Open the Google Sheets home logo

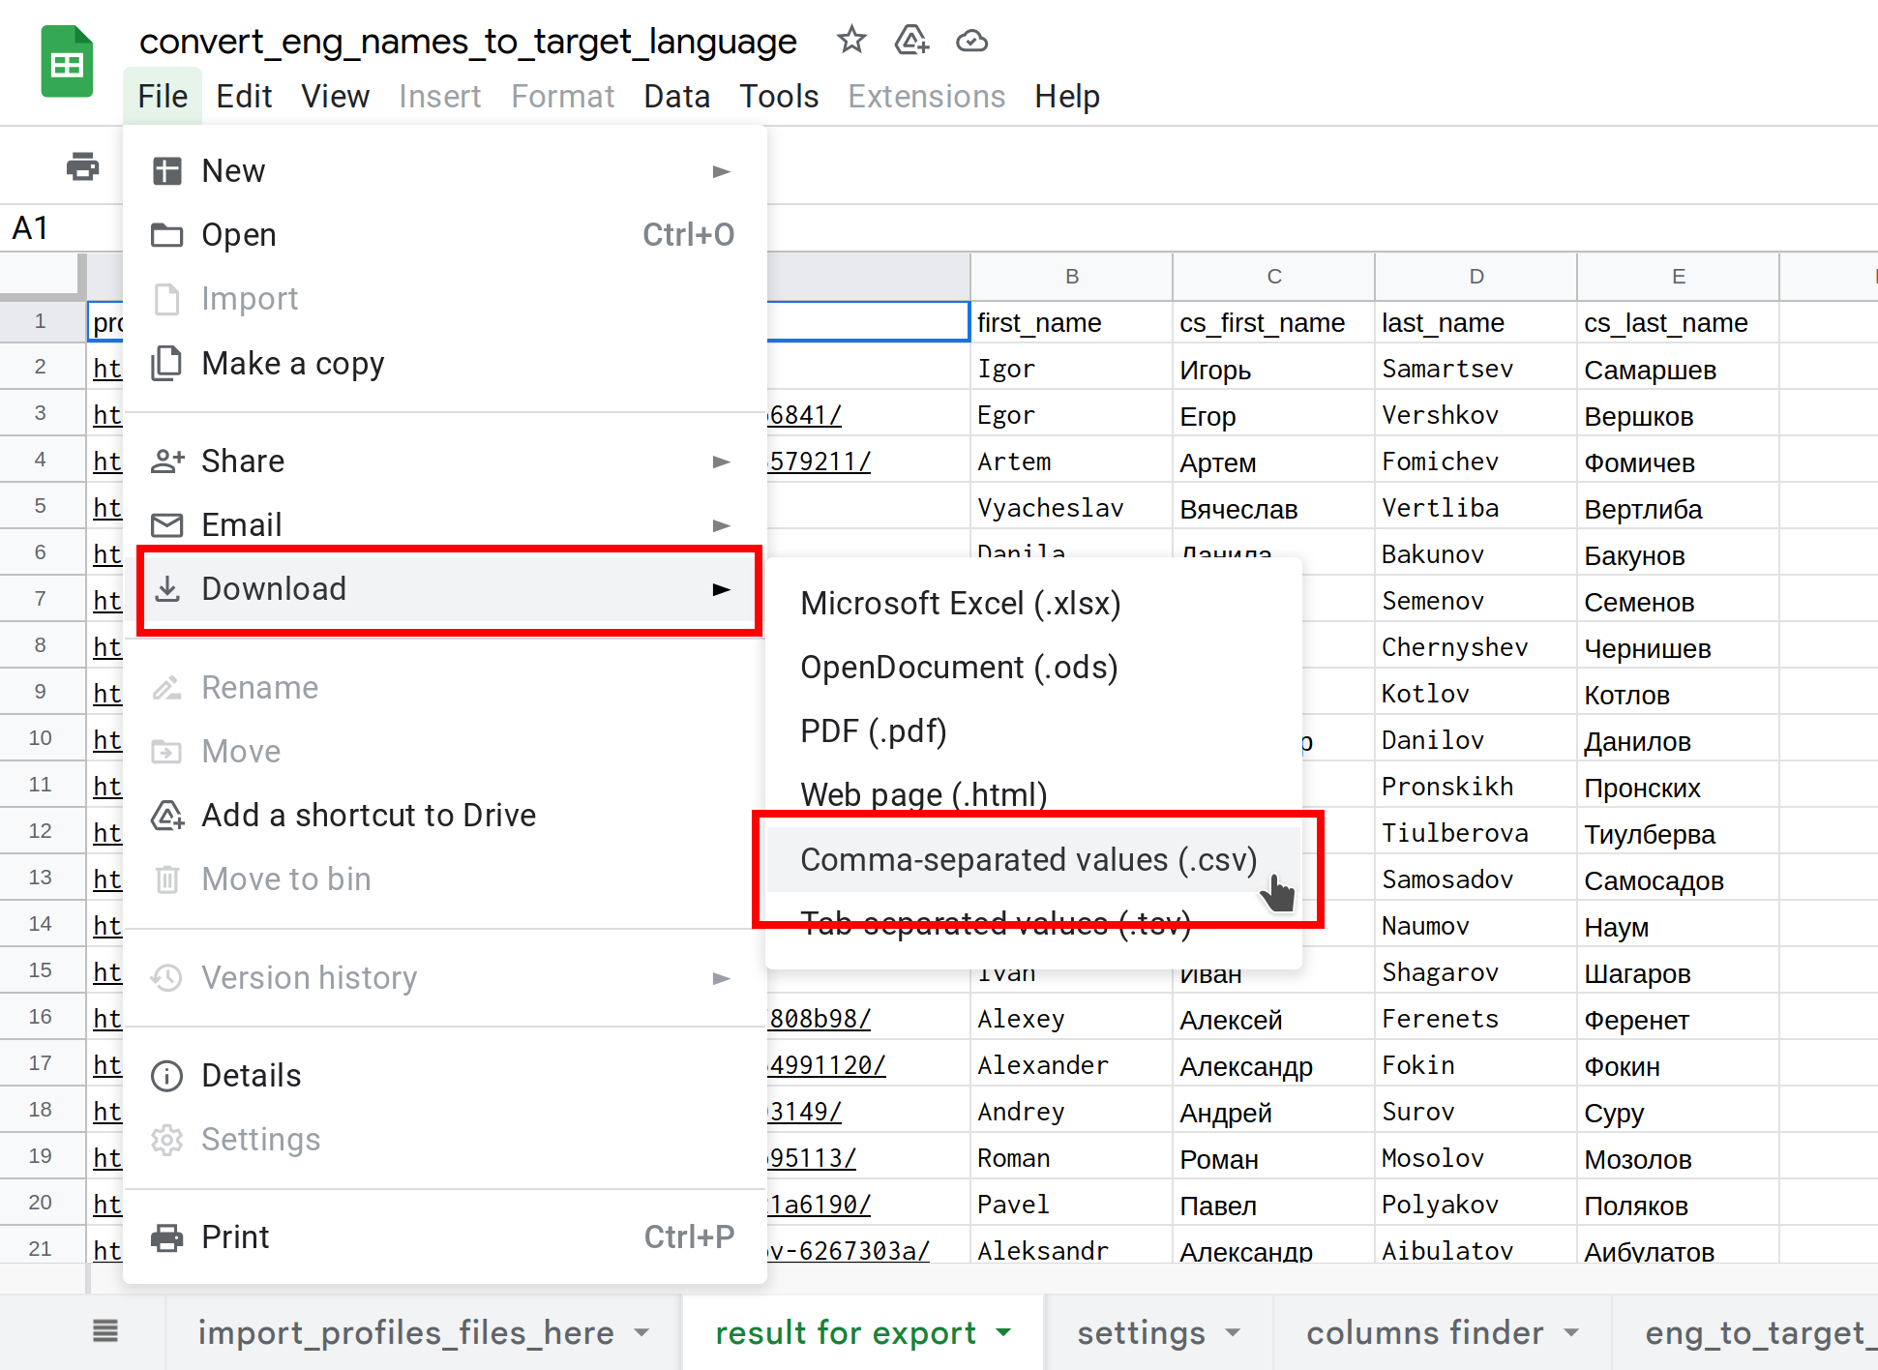pyautogui.click(x=67, y=64)
